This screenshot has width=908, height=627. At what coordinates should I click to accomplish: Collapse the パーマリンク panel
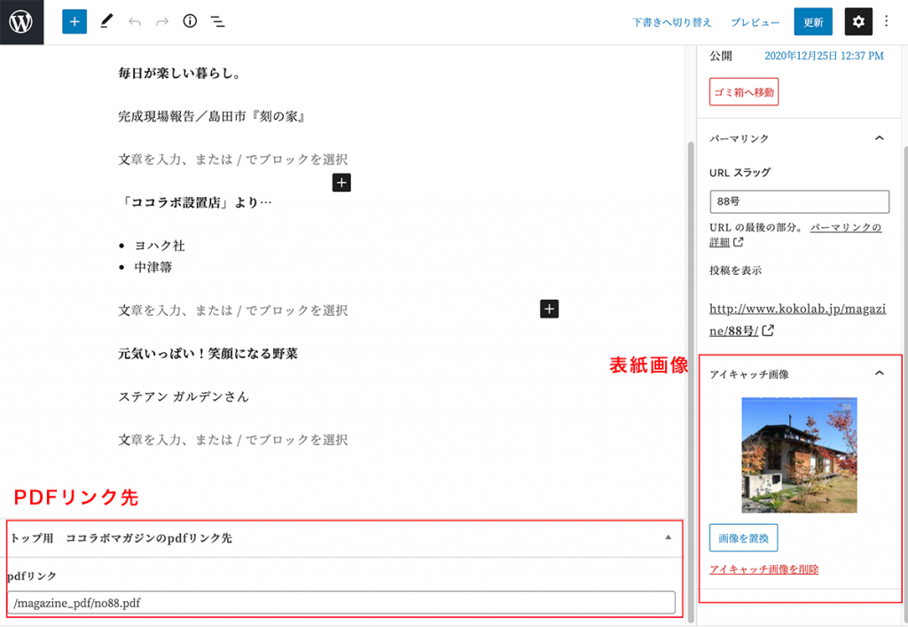[x=879, y=138]
